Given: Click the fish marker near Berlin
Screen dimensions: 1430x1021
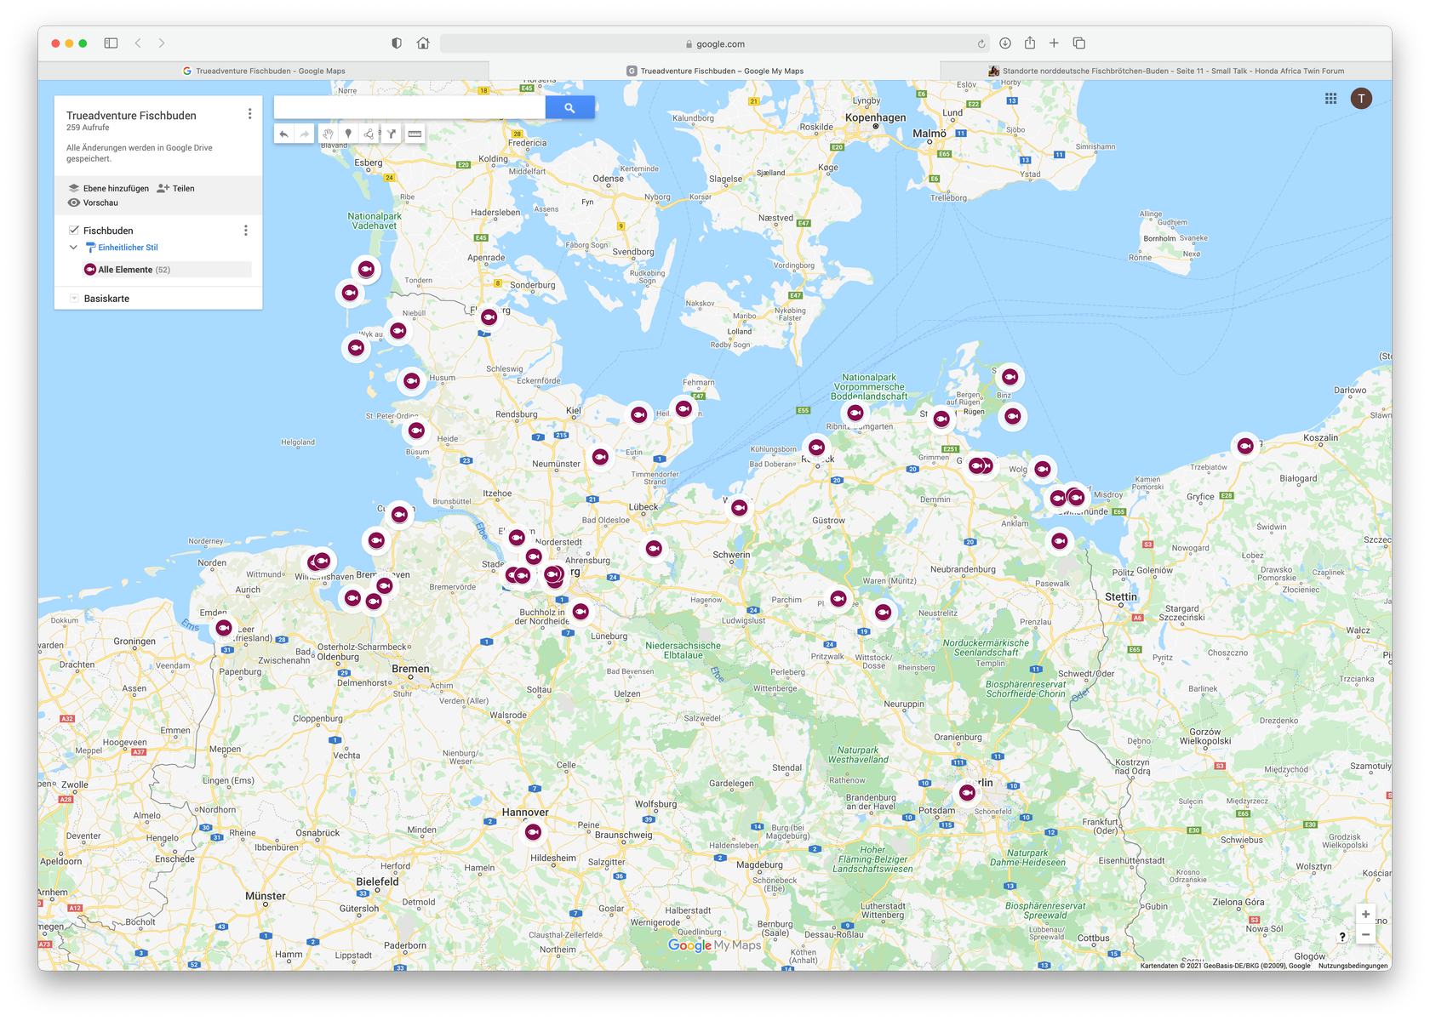Looking at the screenshot, I should tap(967, 793).
